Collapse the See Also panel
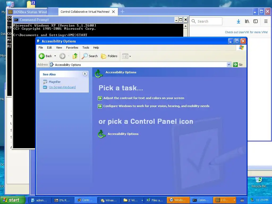This screenshot has width=272, height=204. pyautogui.click(x=85, y=74)
